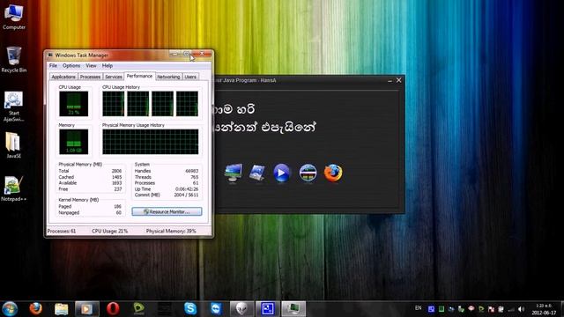Click the Physical Memory Usage History graph

(x=151, y=142)
